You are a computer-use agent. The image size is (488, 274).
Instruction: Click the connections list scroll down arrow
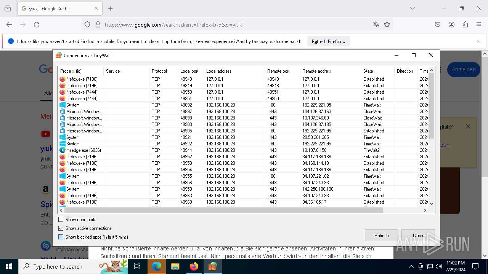pos(432,204)
